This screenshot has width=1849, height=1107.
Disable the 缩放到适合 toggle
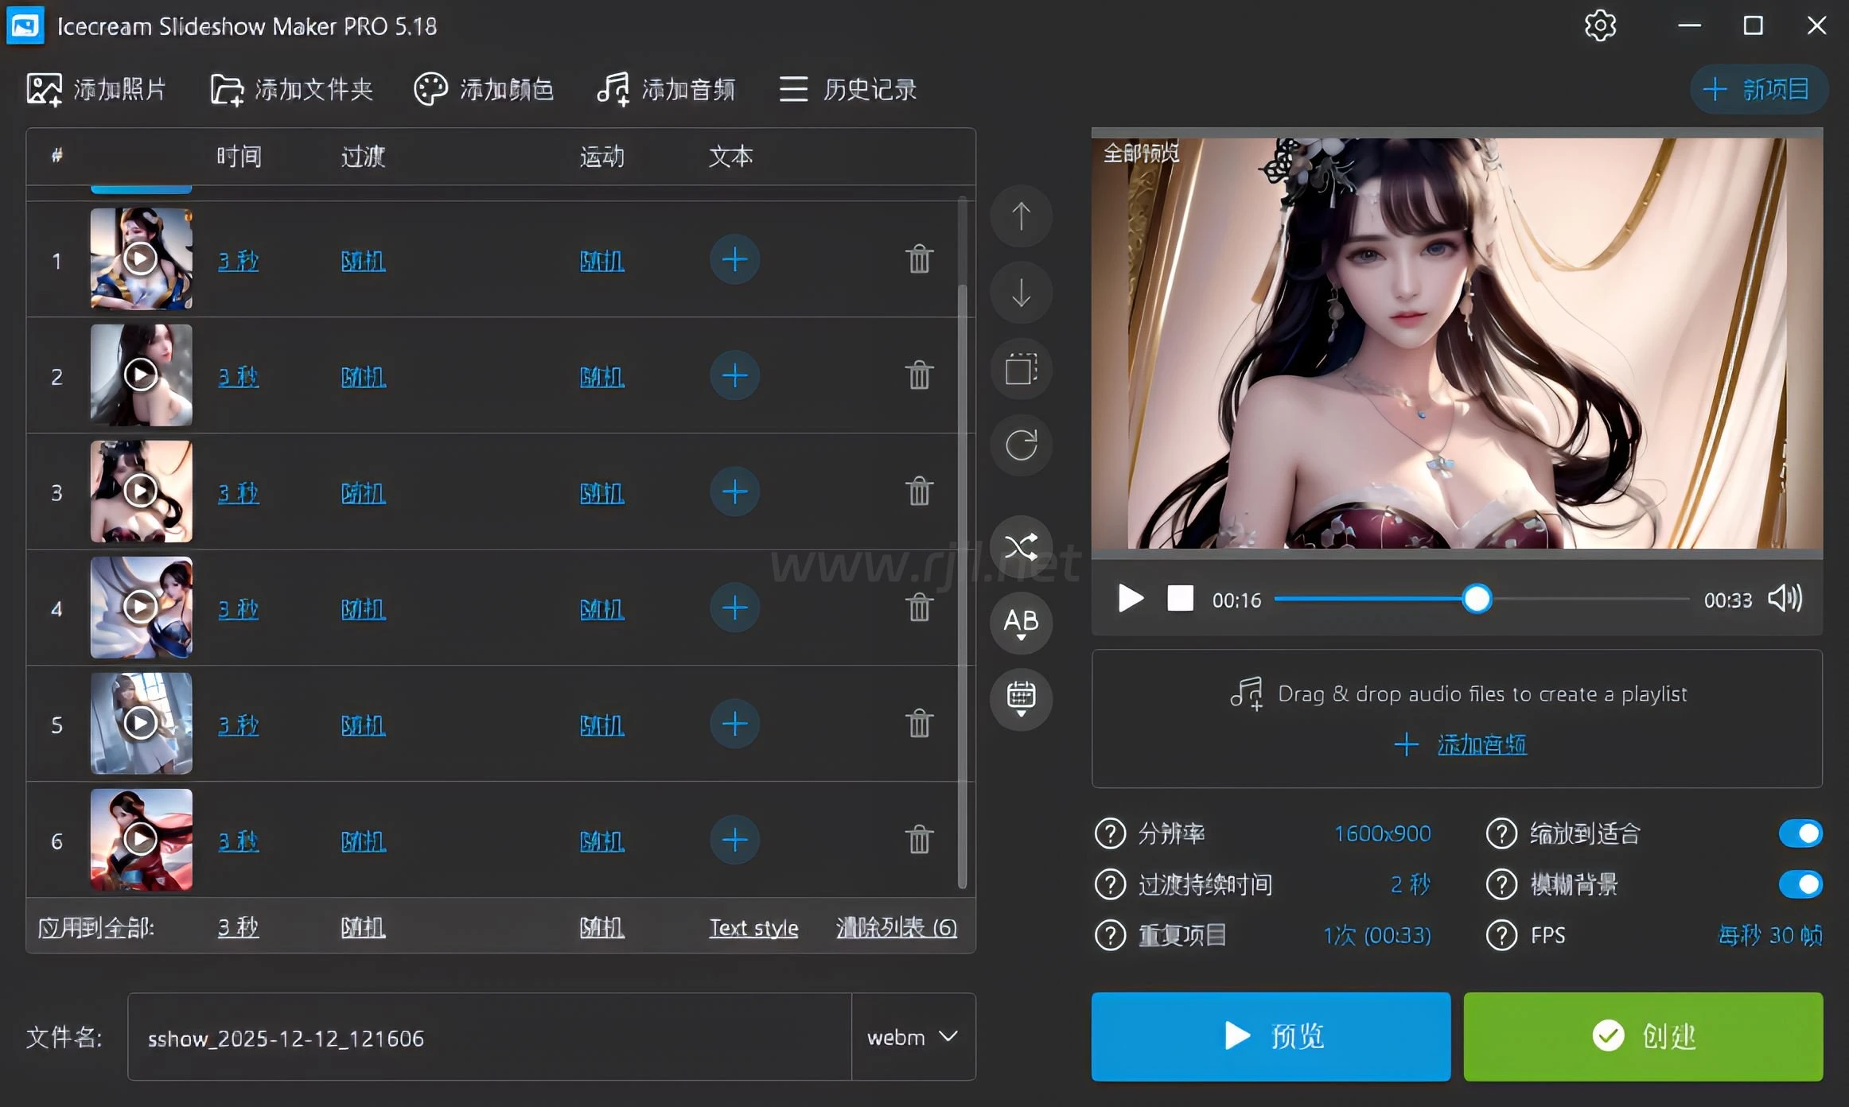1800,833
